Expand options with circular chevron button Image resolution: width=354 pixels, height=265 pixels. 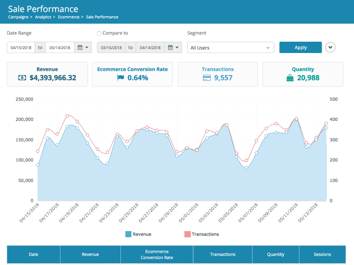pos(330,48)
